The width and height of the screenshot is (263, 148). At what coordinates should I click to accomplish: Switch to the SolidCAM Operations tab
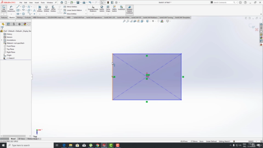pos(94,17)
